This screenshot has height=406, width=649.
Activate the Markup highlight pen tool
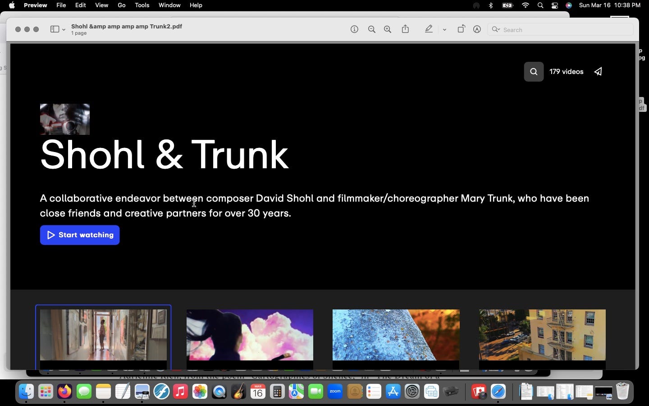(429, 29)
